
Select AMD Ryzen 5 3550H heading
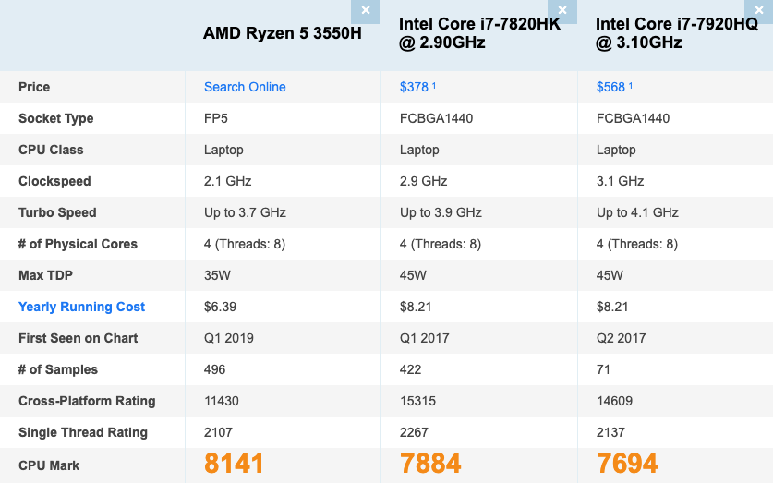(283, 33)
